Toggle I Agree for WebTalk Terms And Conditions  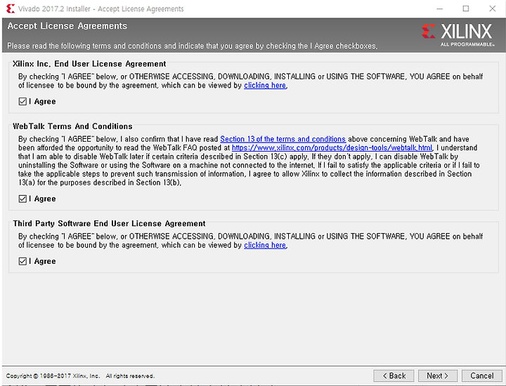[22, 199]
